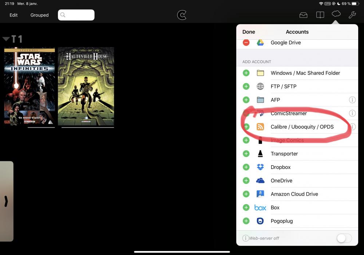Open the inbox tray icon

tap(304, 15)
